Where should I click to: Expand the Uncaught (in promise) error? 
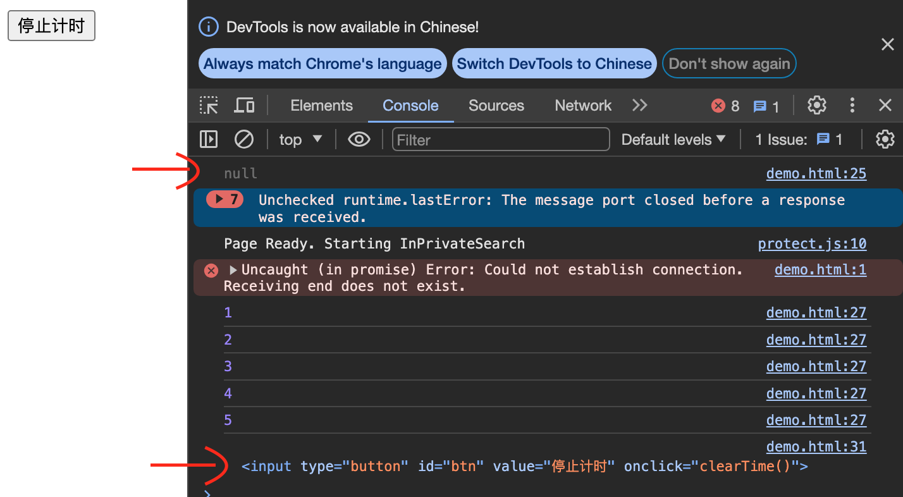coord(233,270)
